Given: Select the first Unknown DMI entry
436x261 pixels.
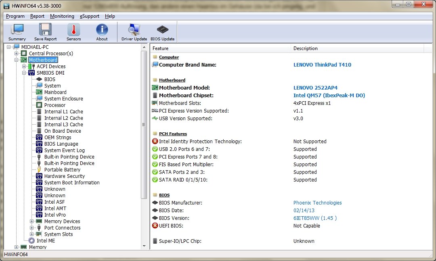Looking at the screenshot, I should click(x=55, y=189).
